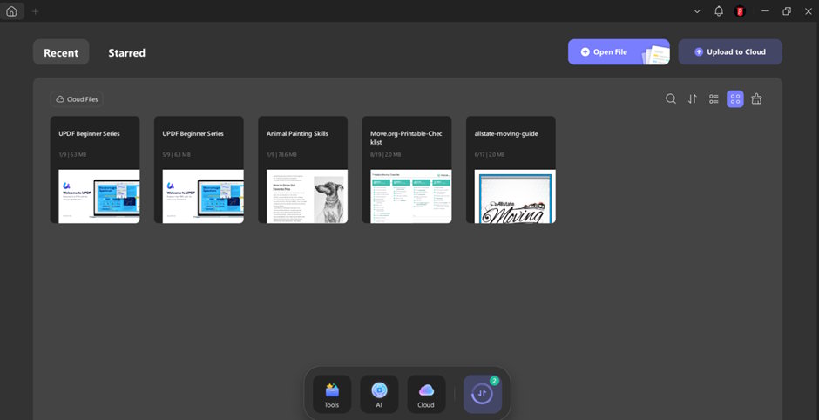Click the search magnifier icon
The width and height of the screenshot is (819, 420).
coord(671,99)
